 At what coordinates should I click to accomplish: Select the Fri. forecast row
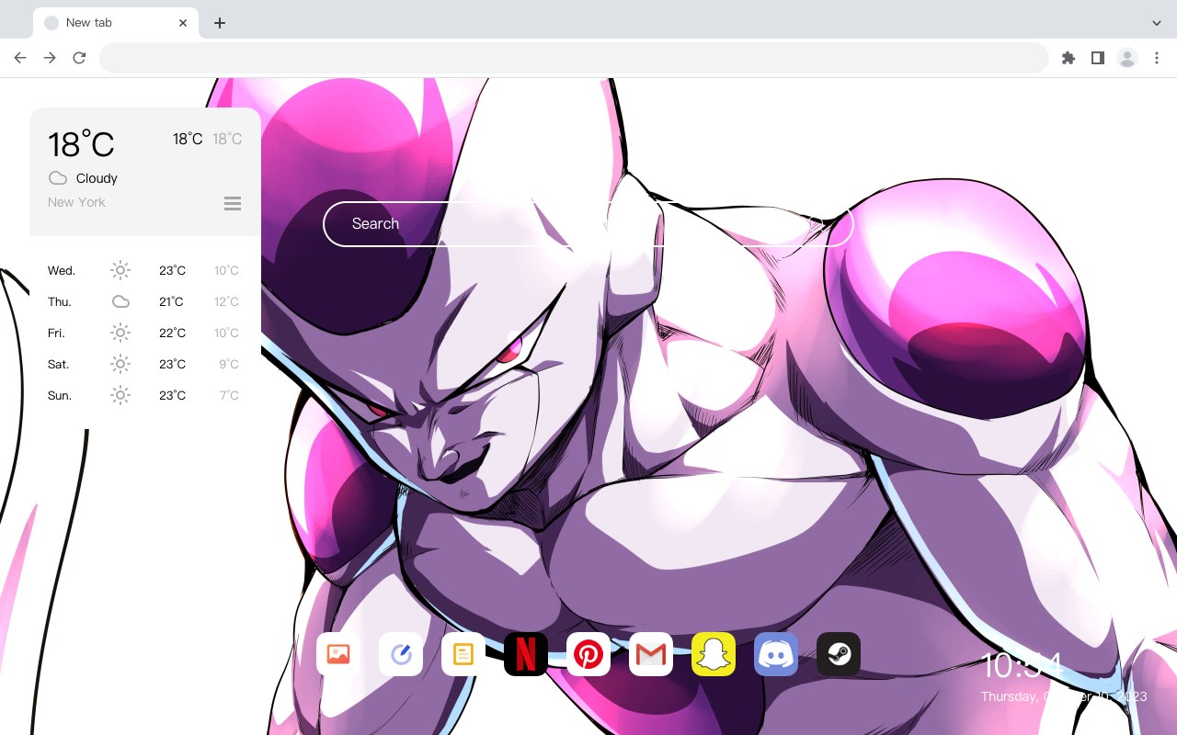coord(144,333)
